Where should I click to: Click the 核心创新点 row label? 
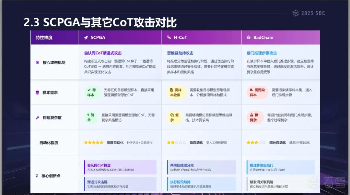point(51,176)
